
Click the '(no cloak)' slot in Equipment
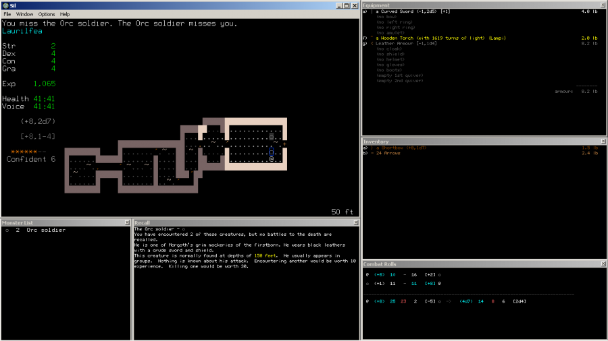coord(390,49)
